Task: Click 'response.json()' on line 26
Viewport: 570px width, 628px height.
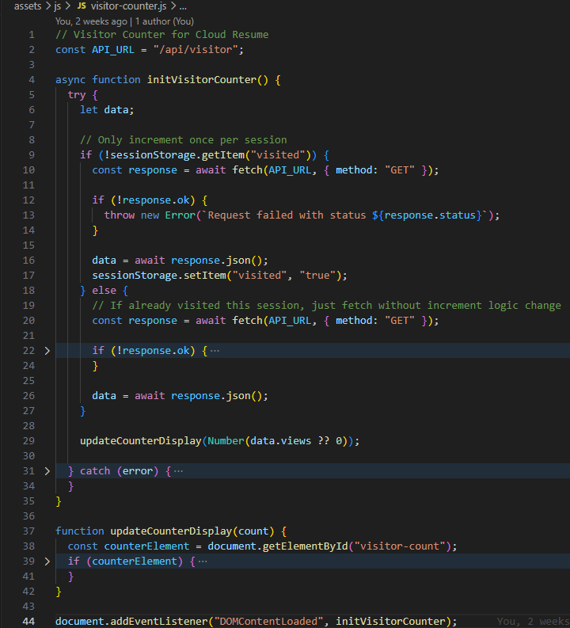Action: click(x=217, y=396)
